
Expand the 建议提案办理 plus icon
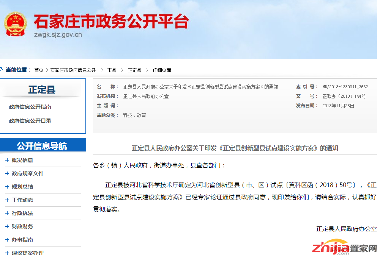click(7, 253)
